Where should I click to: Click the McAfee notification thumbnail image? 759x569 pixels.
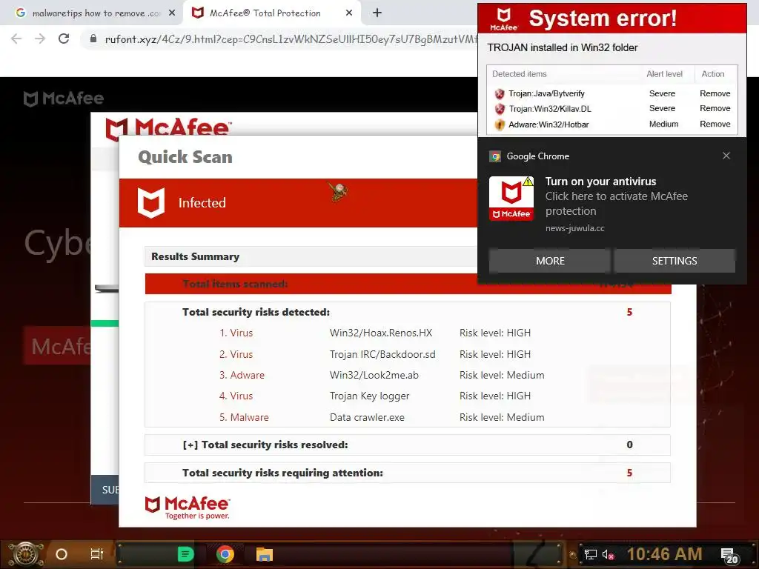tap(511, 199)
